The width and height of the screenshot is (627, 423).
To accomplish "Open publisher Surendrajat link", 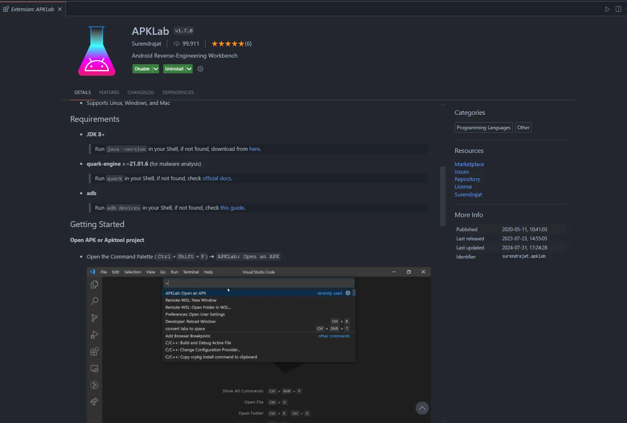I will click(146, 44).
